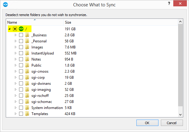Expand the sgi-rschoff folder
The height and width of the screenshot is (132, 189).
pos(15,96)
